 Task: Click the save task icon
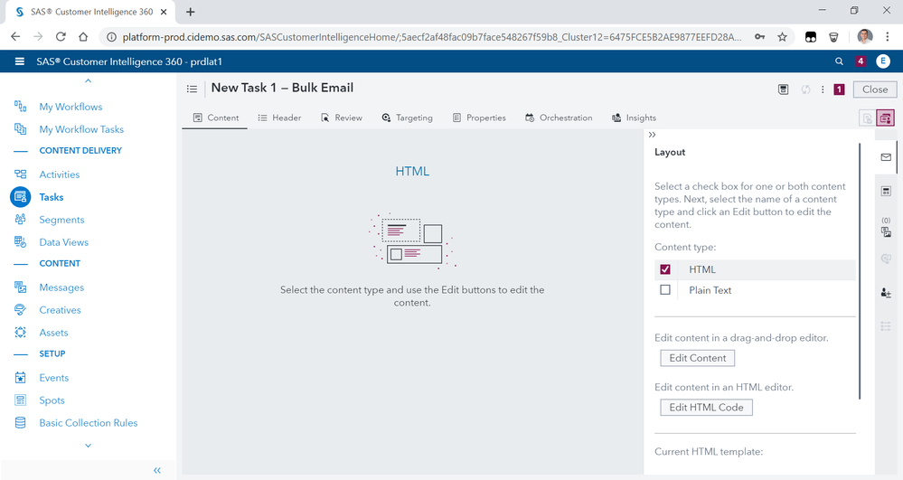pyautogui.click(x=783, y=89)
